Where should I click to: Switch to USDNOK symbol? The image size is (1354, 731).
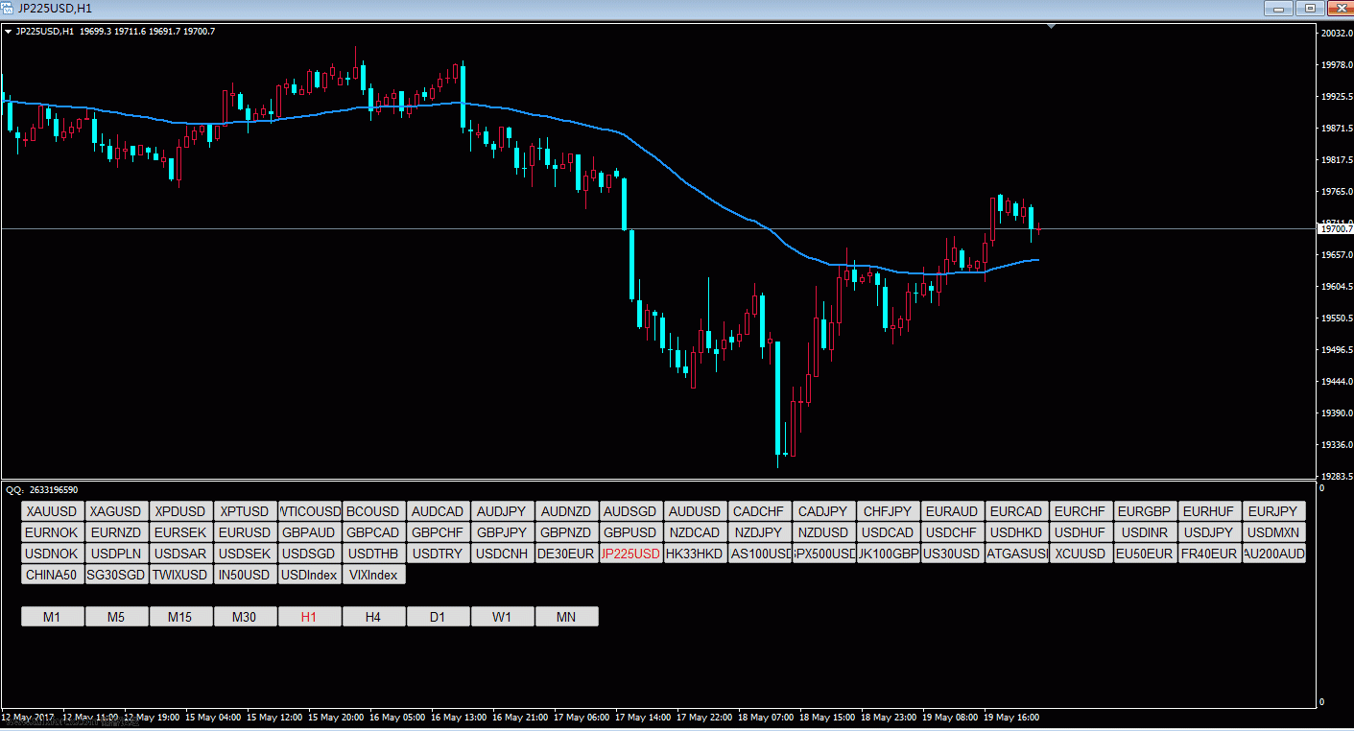(52, 554)
